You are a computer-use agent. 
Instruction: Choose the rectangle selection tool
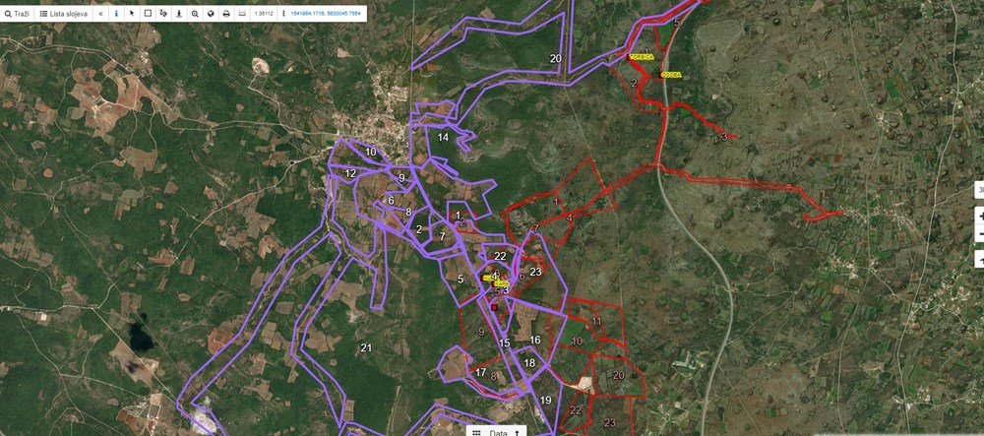point(148,15)
